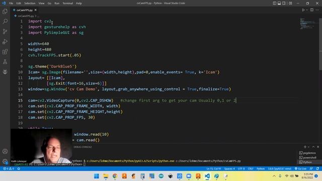Change CRLF end of line sequence
The width and height of the screenshot is (322, 181).
251,169
